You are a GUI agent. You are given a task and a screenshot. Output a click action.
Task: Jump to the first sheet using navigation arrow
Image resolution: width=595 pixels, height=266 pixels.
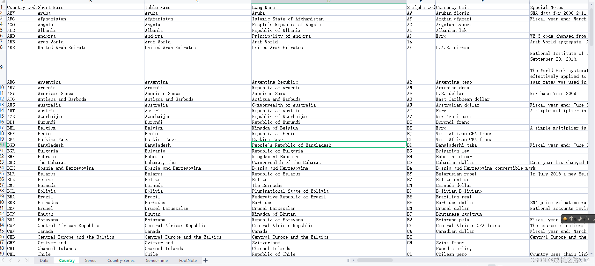point(3,261)
